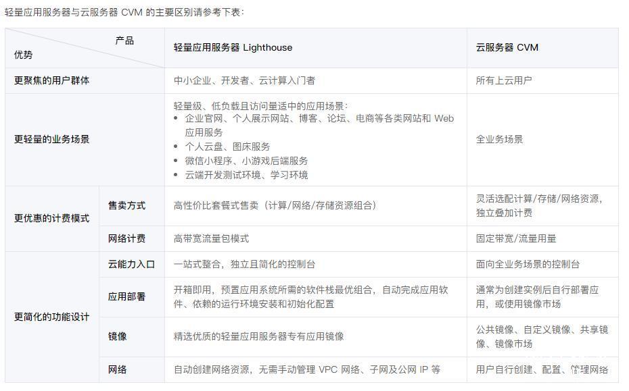This screenshot has height=391, width=629.
Task: Select the 更优惠的计费模式 row label
Action: coord(52,218)
